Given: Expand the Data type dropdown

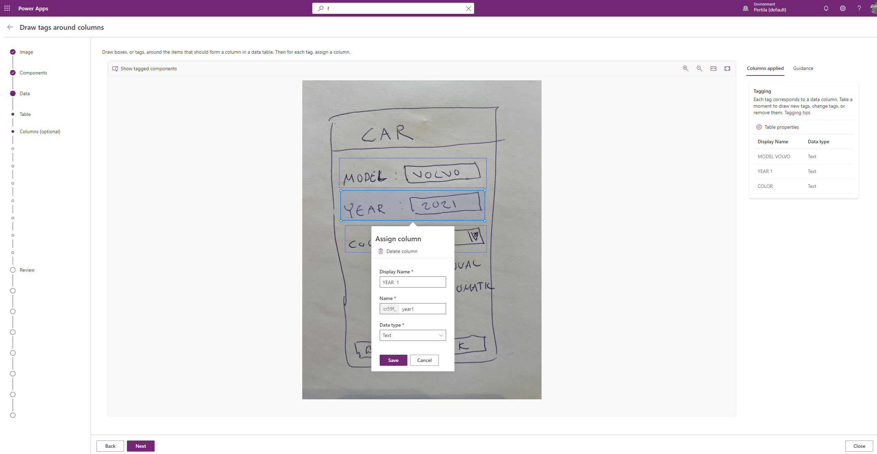Looking at the screenshot, I should point(413,335).
